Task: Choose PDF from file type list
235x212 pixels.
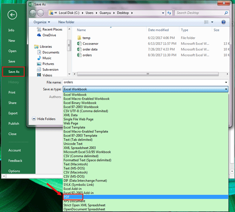Action: click(146, 197)
